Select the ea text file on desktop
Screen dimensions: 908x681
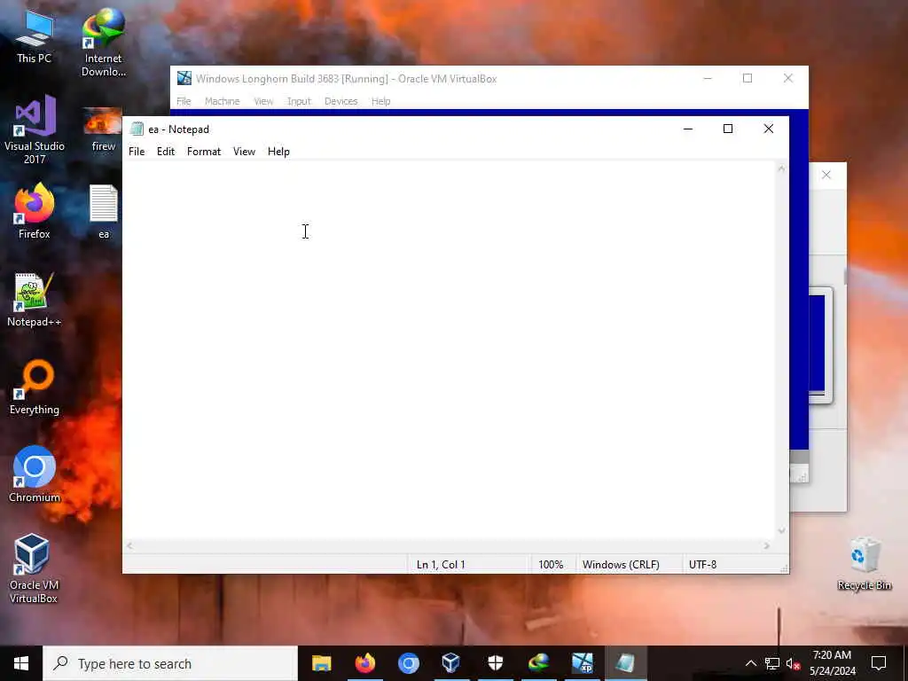click(x=103, y=211)
